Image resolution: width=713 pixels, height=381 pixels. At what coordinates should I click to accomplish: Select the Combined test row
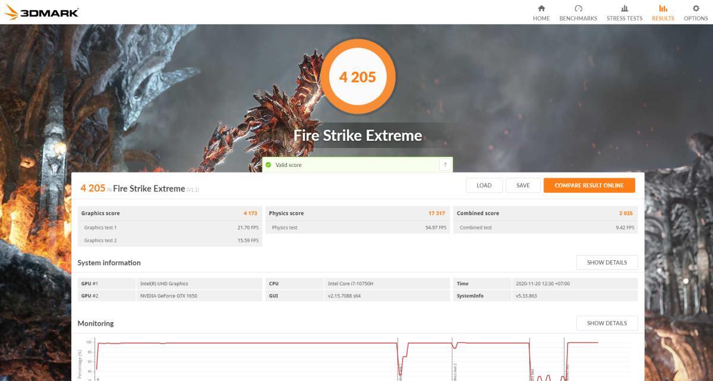545,228
